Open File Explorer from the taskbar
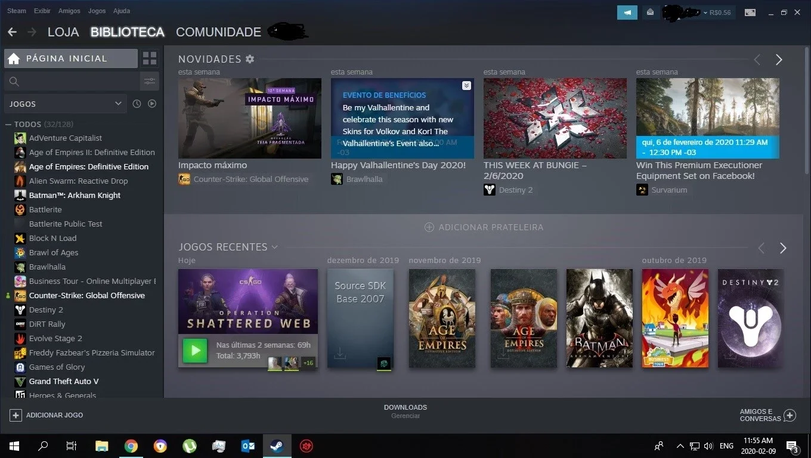 tap(102, 445)
